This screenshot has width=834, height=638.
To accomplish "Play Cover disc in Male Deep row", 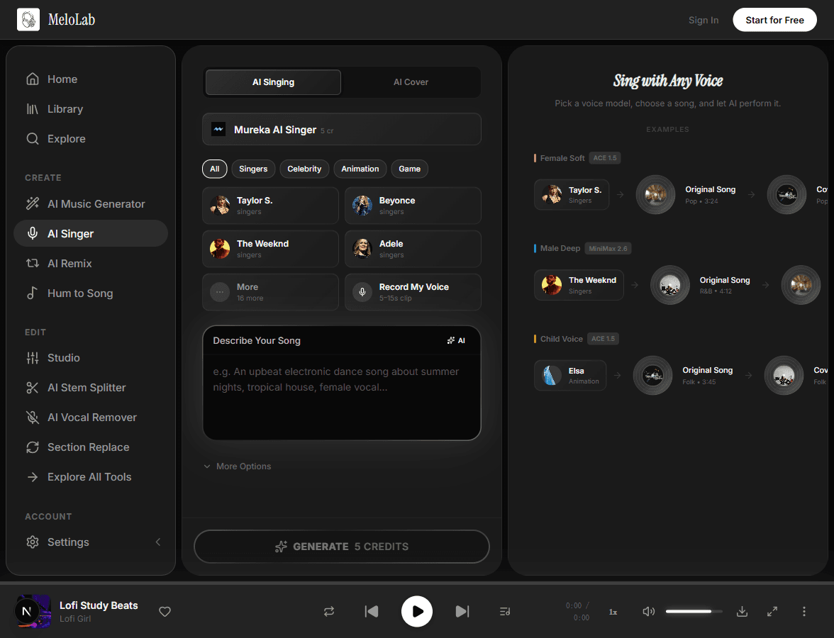I will pyautogui.click(x=801, y=285).
